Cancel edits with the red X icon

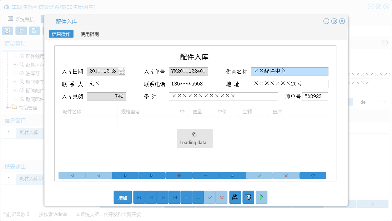286,175
